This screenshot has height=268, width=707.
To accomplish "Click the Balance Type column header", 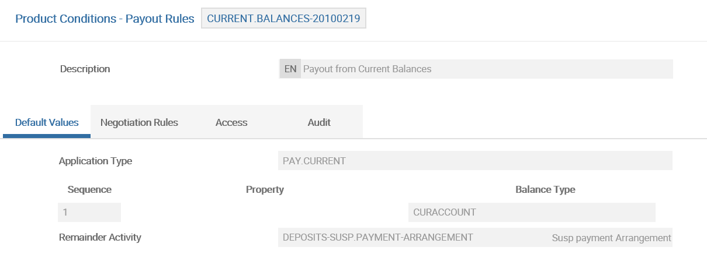I will 545,189.
